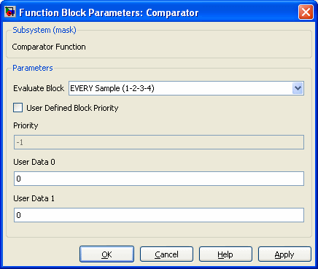Viewport: 318px width, 269px height.
Task: Click the Parameters group heading
Action: click(33, 68)
